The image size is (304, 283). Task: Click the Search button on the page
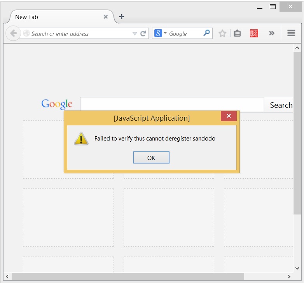tap(279, 105)
